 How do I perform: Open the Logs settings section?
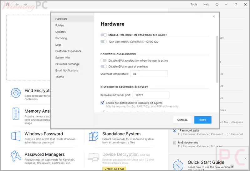(58, 45)
